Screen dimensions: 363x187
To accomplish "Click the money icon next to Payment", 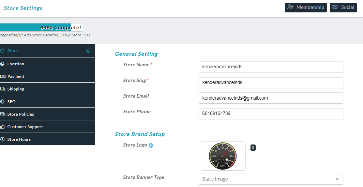I will [3, 76].
